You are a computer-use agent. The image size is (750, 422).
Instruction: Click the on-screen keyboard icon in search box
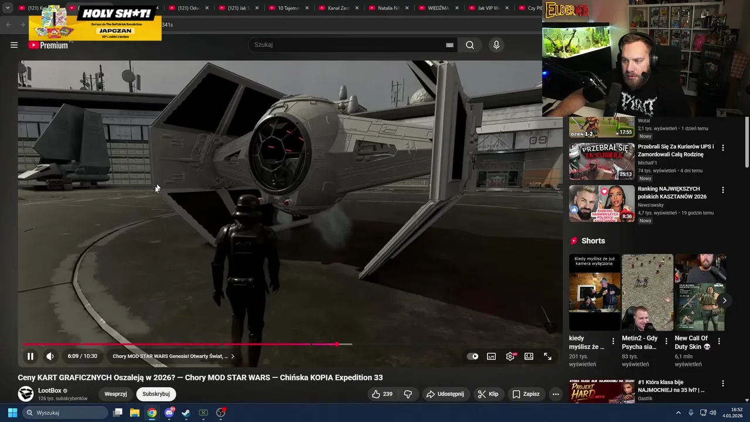[449, 45]
